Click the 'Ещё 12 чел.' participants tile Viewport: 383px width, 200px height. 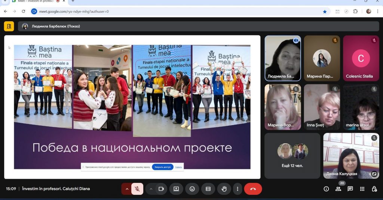coord(292,156)
